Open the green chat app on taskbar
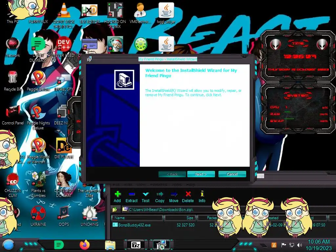This screenshot has width=336, height=252. 59,245
